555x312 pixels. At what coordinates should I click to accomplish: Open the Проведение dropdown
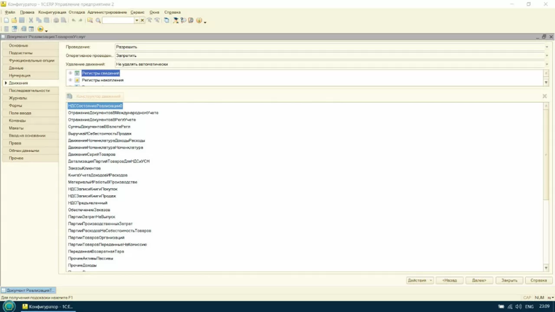[x=546, y=47]
